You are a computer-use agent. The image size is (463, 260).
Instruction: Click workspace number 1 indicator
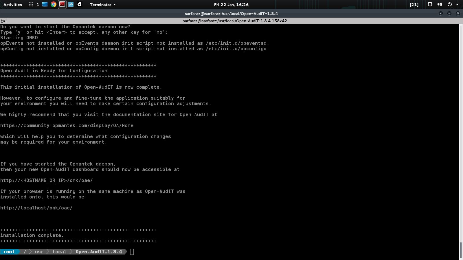click(x=38, y=5)
